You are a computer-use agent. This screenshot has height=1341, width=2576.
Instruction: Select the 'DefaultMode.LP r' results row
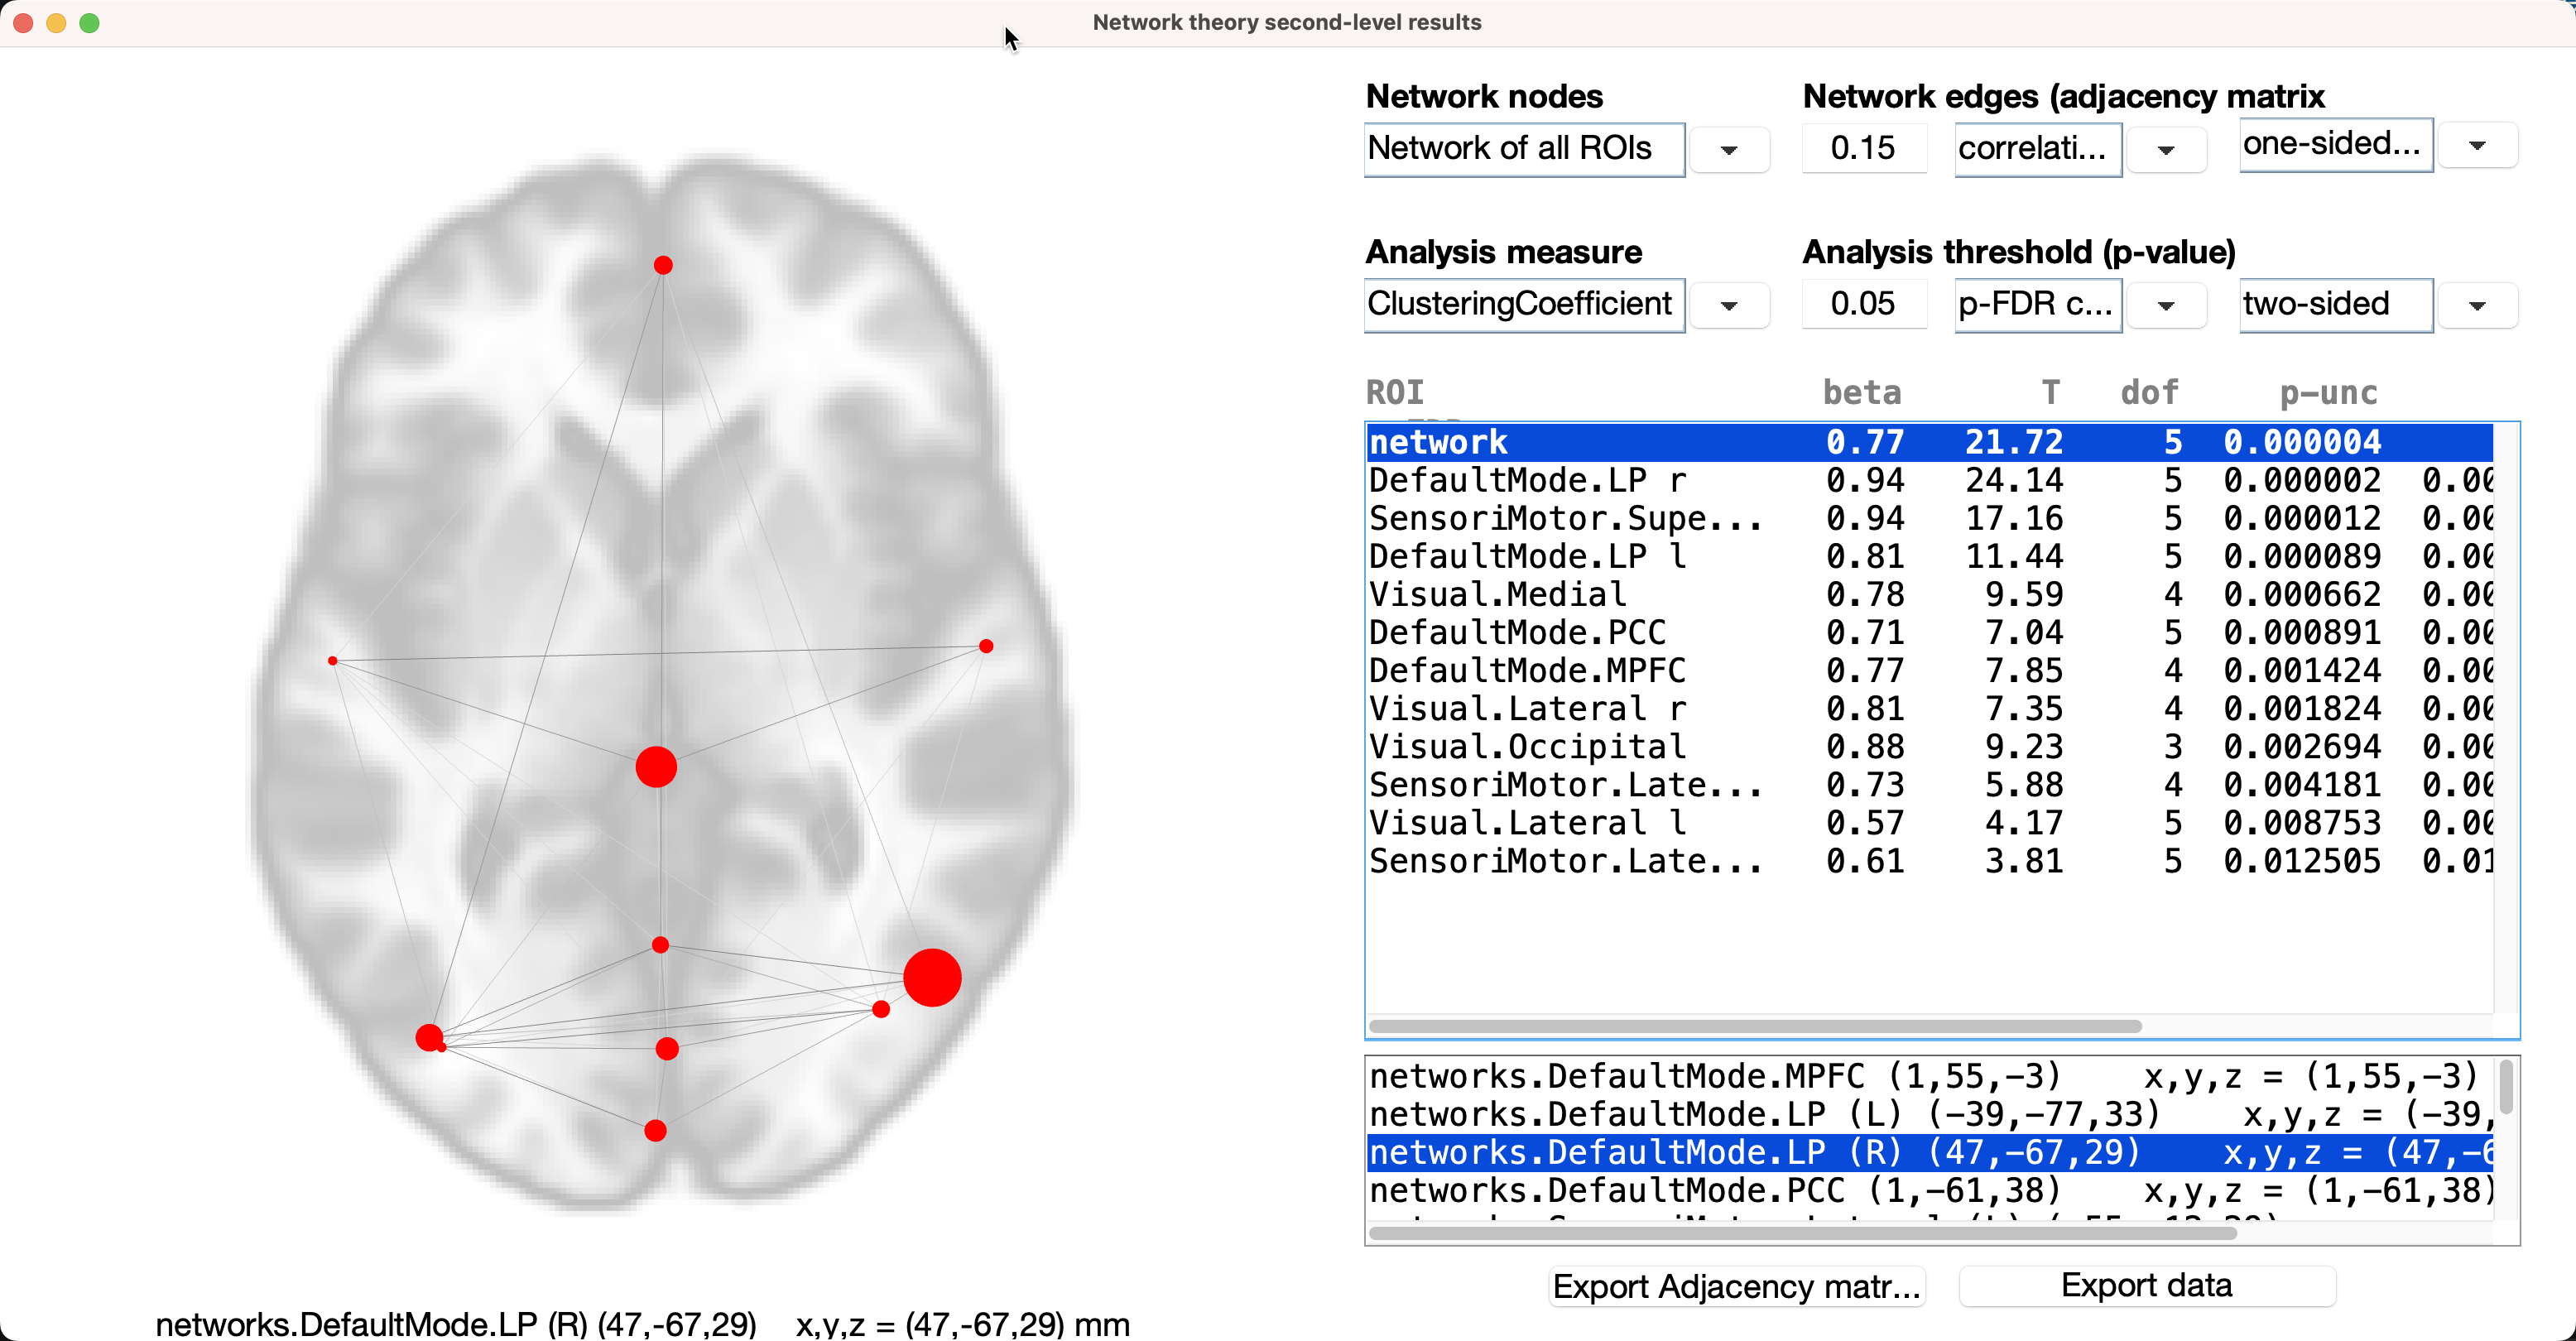[x=1930, y=480]
